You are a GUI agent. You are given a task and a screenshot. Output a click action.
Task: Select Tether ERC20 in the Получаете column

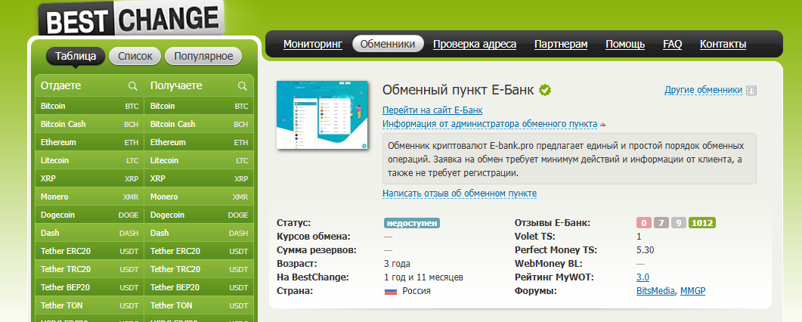coord(199,252)
